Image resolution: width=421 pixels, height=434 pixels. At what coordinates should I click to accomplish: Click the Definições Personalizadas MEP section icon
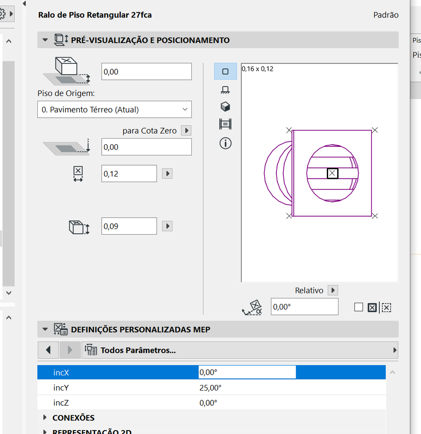[61, 329]
